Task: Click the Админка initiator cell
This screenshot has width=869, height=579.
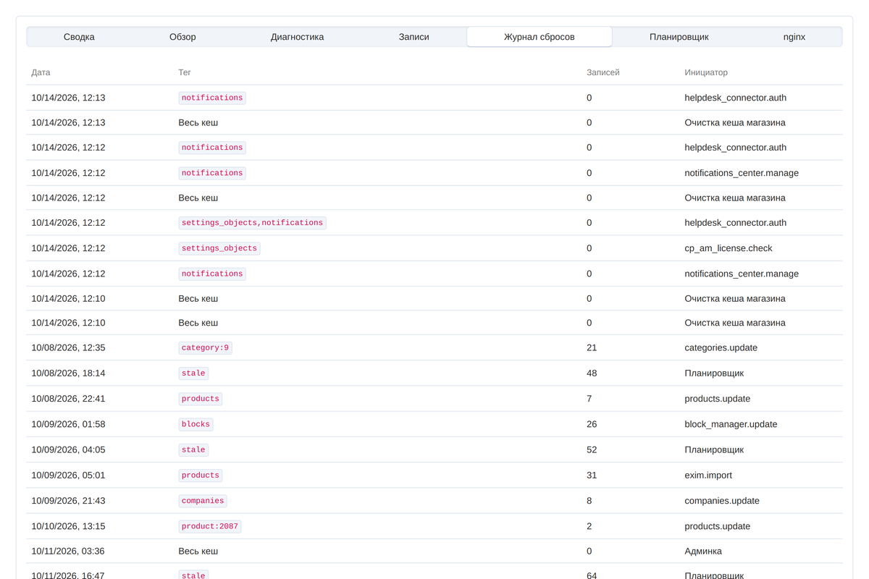Action: tap(703, 551)
